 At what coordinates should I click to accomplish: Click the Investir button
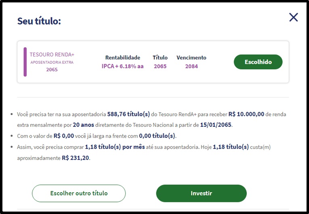[201, 193]
